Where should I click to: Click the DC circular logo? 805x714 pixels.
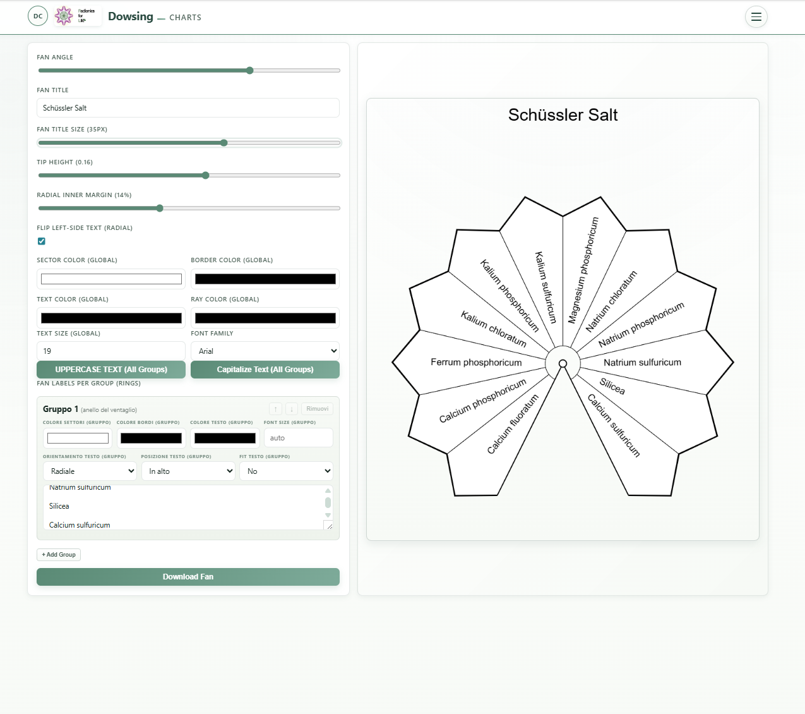coord(38,16)
